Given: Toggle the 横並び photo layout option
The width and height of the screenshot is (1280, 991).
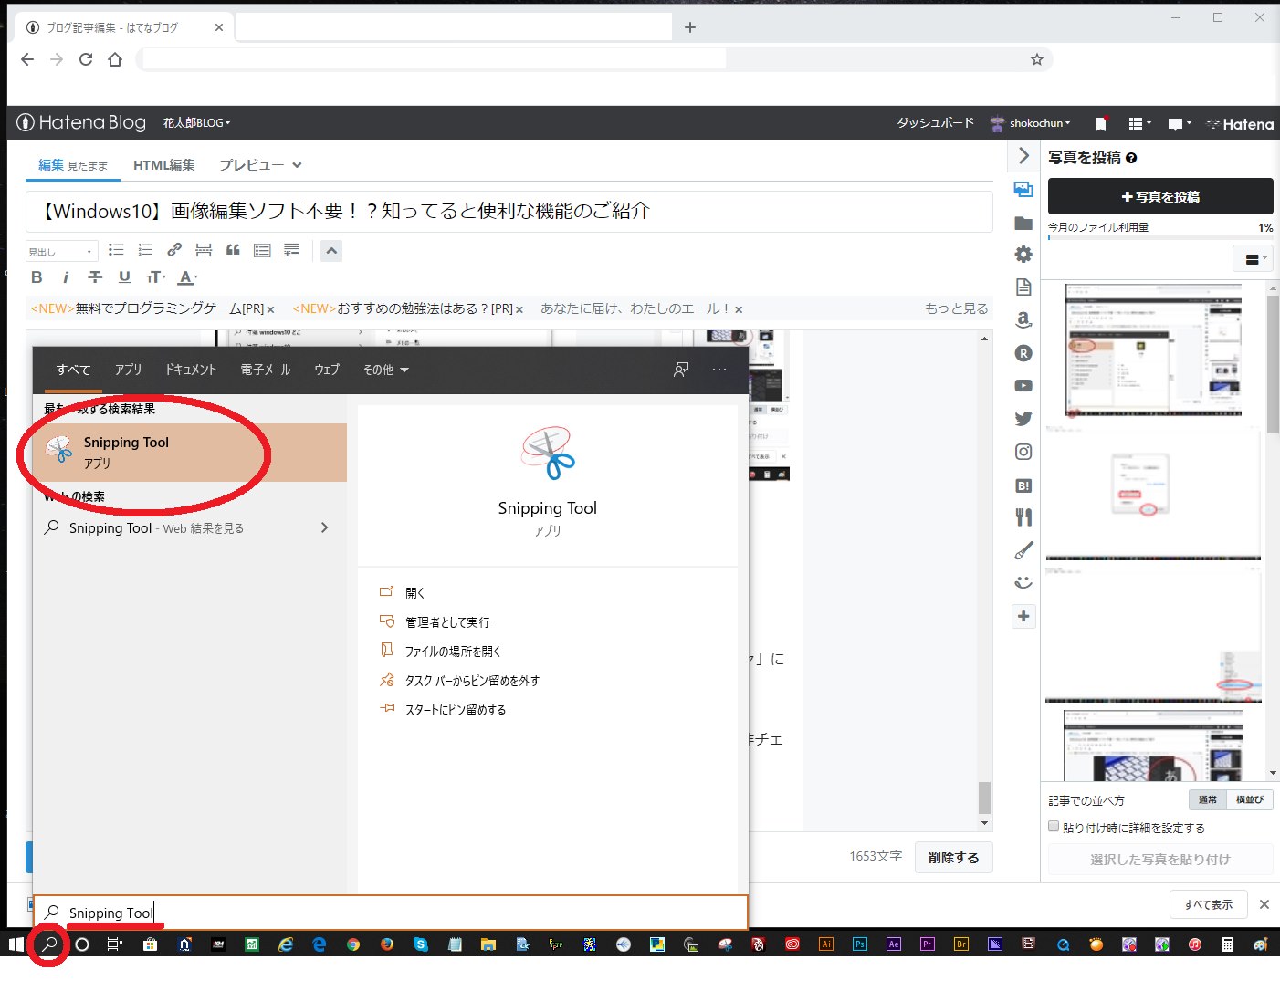Looking at the screenshot, I should [x=1250, y=799].
